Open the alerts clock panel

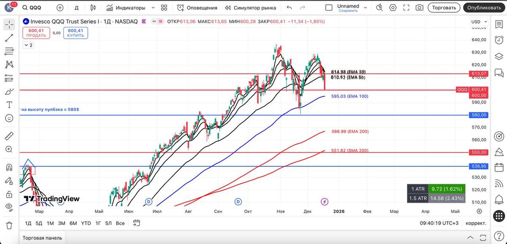click(x=499, y=40)
